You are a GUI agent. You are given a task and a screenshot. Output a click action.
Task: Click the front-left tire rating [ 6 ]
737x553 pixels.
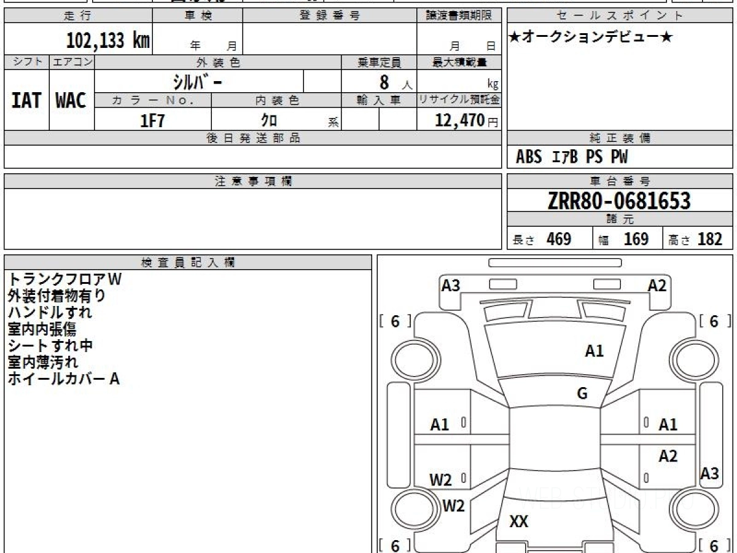pos(395,322)
